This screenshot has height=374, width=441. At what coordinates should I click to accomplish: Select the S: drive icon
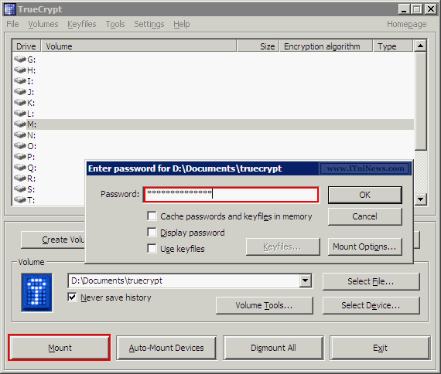click(20, 189)
